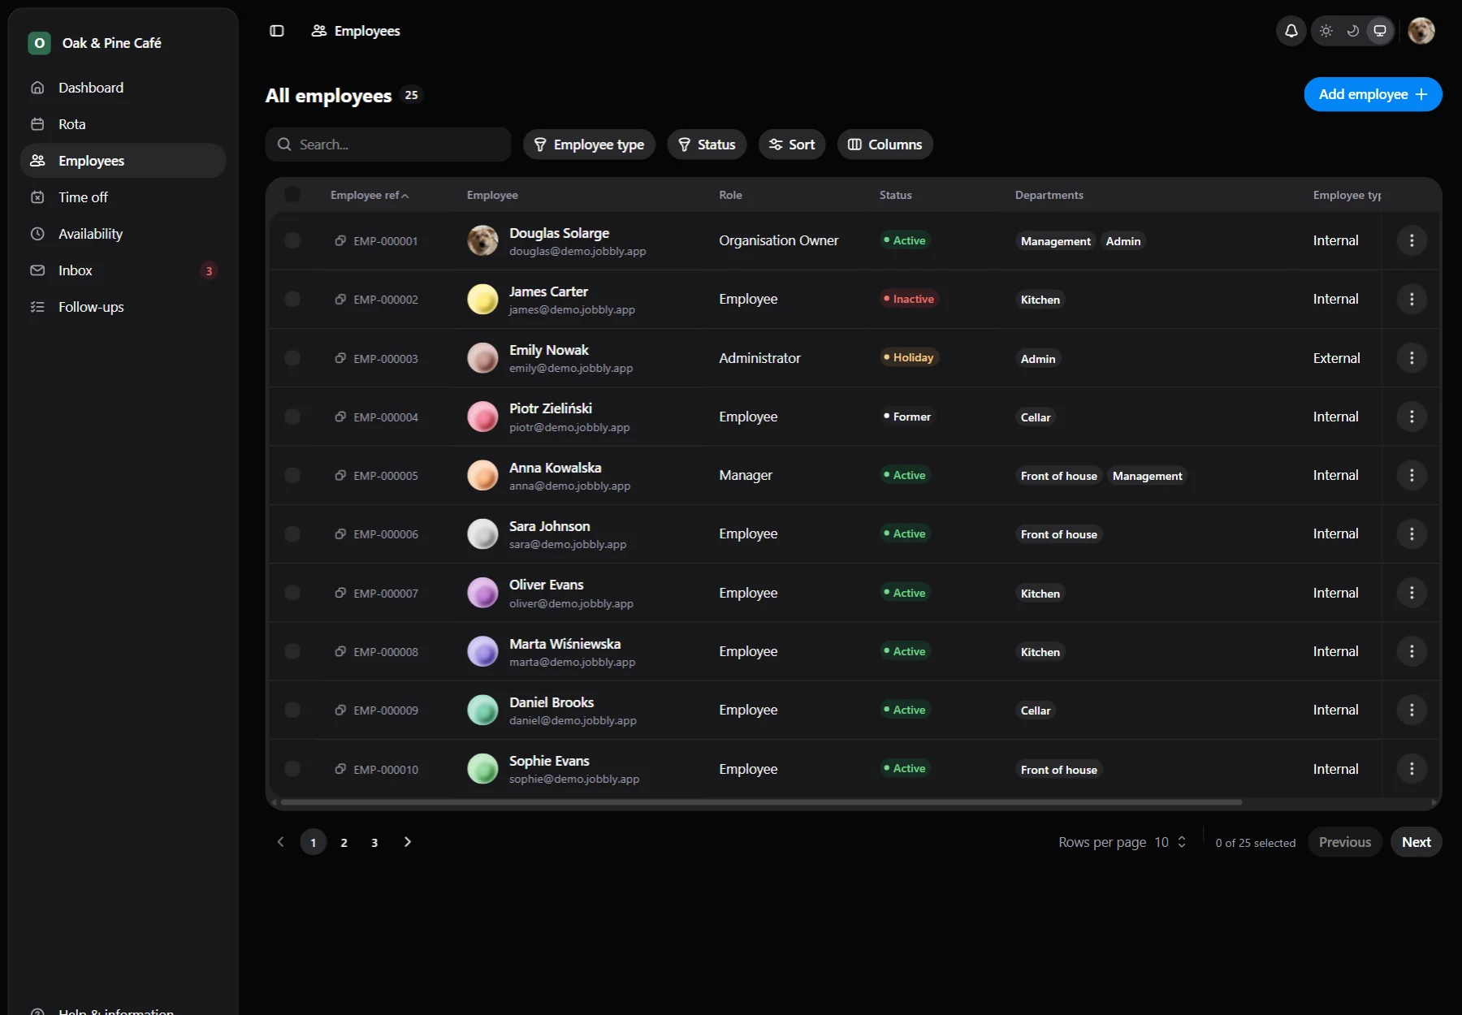Select all employees header checkbox
Viewport: 1462px width, 1015px height.
point(292,195)
